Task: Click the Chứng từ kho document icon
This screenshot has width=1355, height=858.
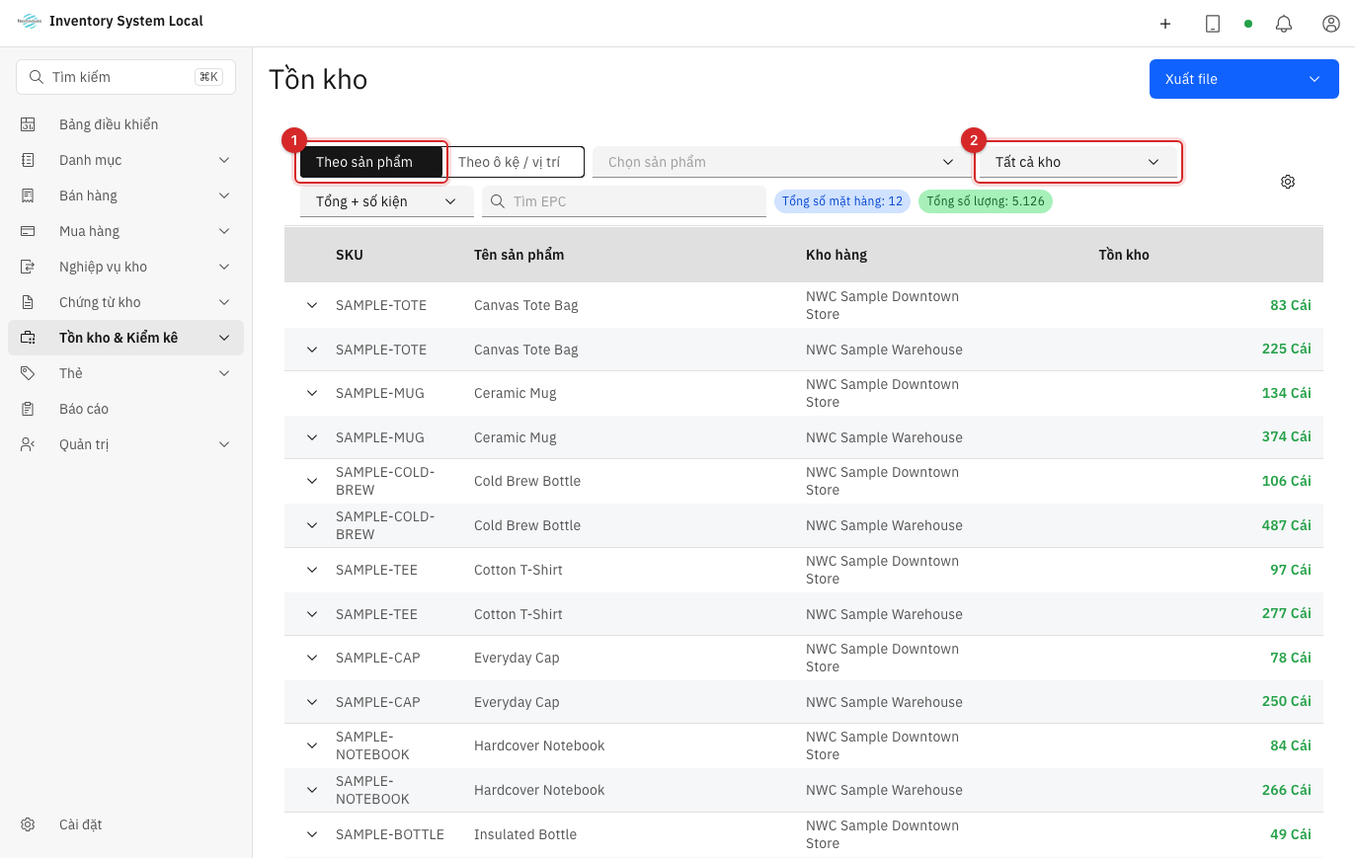Action: pos(28,302)
